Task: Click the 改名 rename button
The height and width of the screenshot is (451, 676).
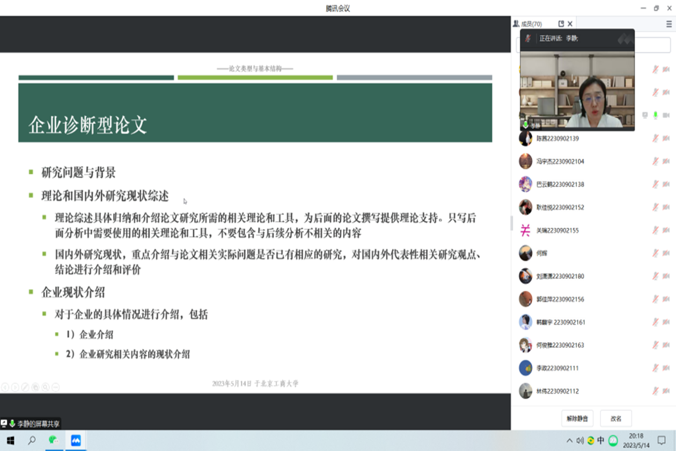Action: pyautogui.click(x=615, y=418)
